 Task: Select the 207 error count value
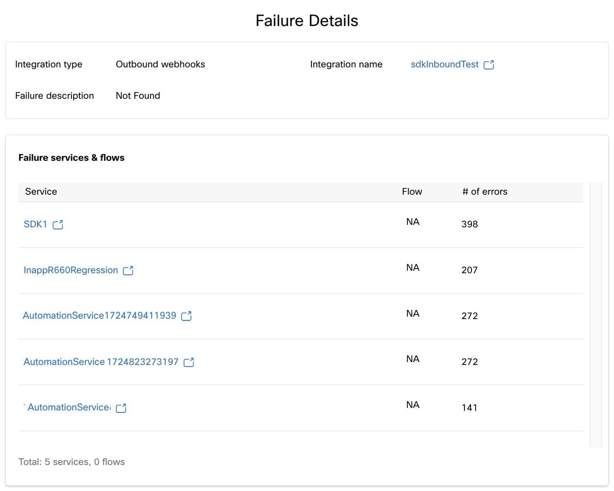[469, 270]
